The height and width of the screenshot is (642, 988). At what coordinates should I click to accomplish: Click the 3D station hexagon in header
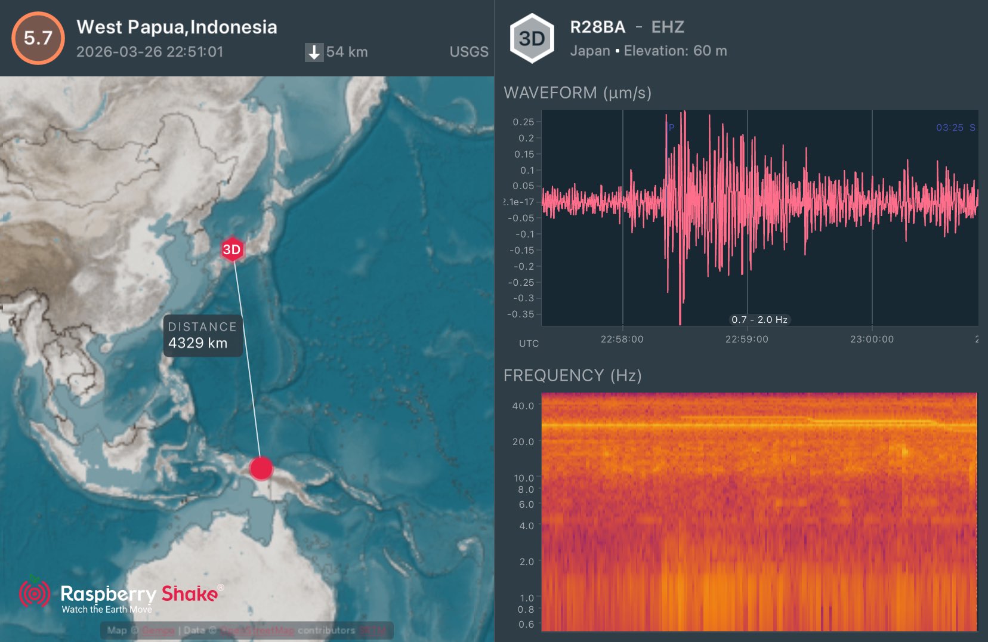pos(532,39)
